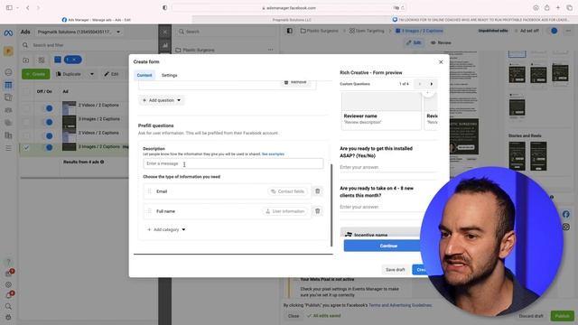Open the Duplicate button dropdown arrow
Viewport: 578px width, 325px height.
click(92, 74)
